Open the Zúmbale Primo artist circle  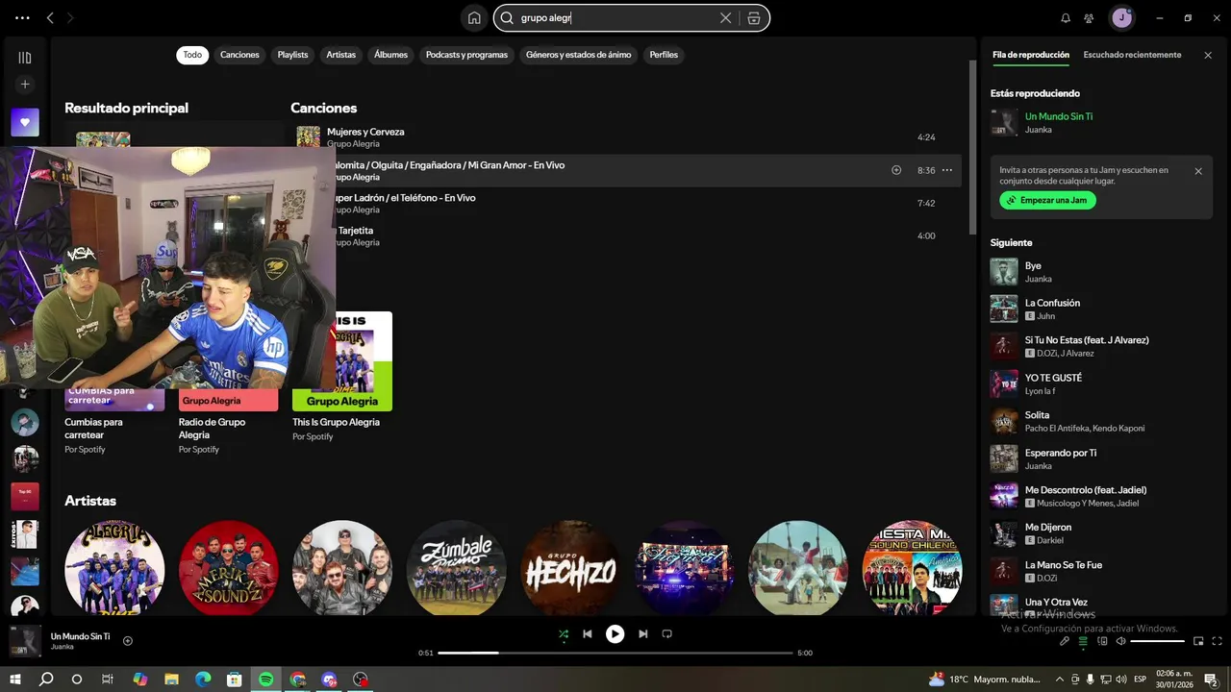point(456,570)
